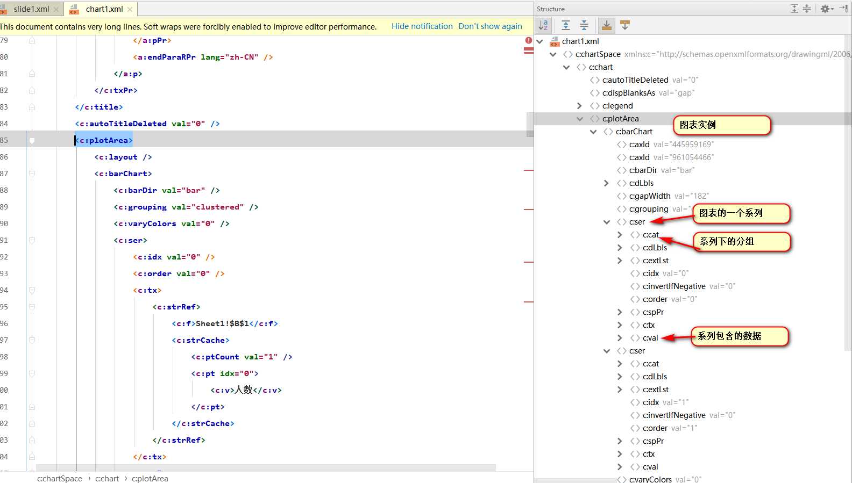Open Structure panel gear settings menu
This screenshot has width=852, height=483.
(827, 9)
